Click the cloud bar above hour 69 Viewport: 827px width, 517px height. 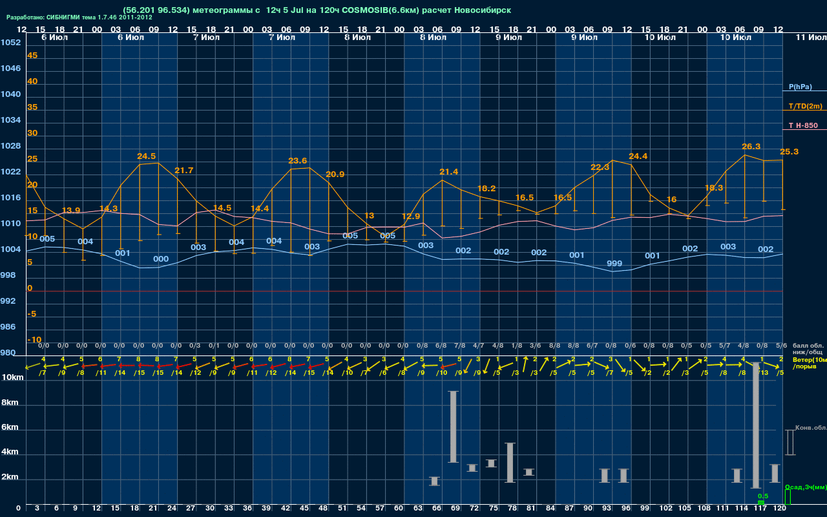[x=454, y=427]
